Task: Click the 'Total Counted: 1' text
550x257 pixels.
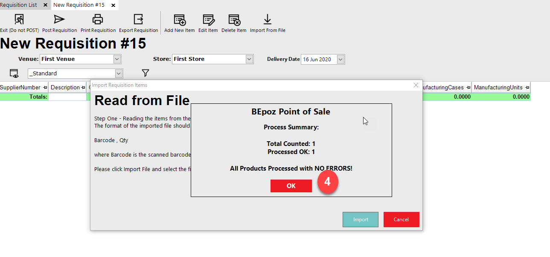Action: [x=291, y=144]
